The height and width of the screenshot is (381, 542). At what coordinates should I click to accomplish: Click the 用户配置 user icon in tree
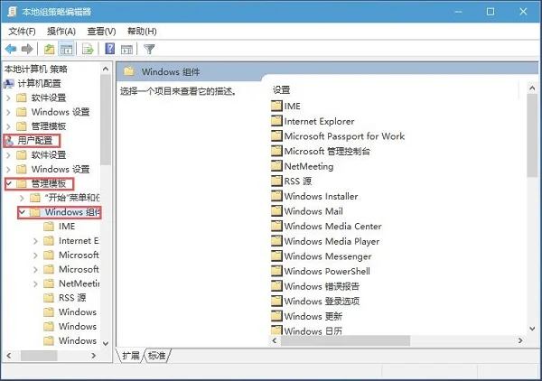(x=9, y=141)
